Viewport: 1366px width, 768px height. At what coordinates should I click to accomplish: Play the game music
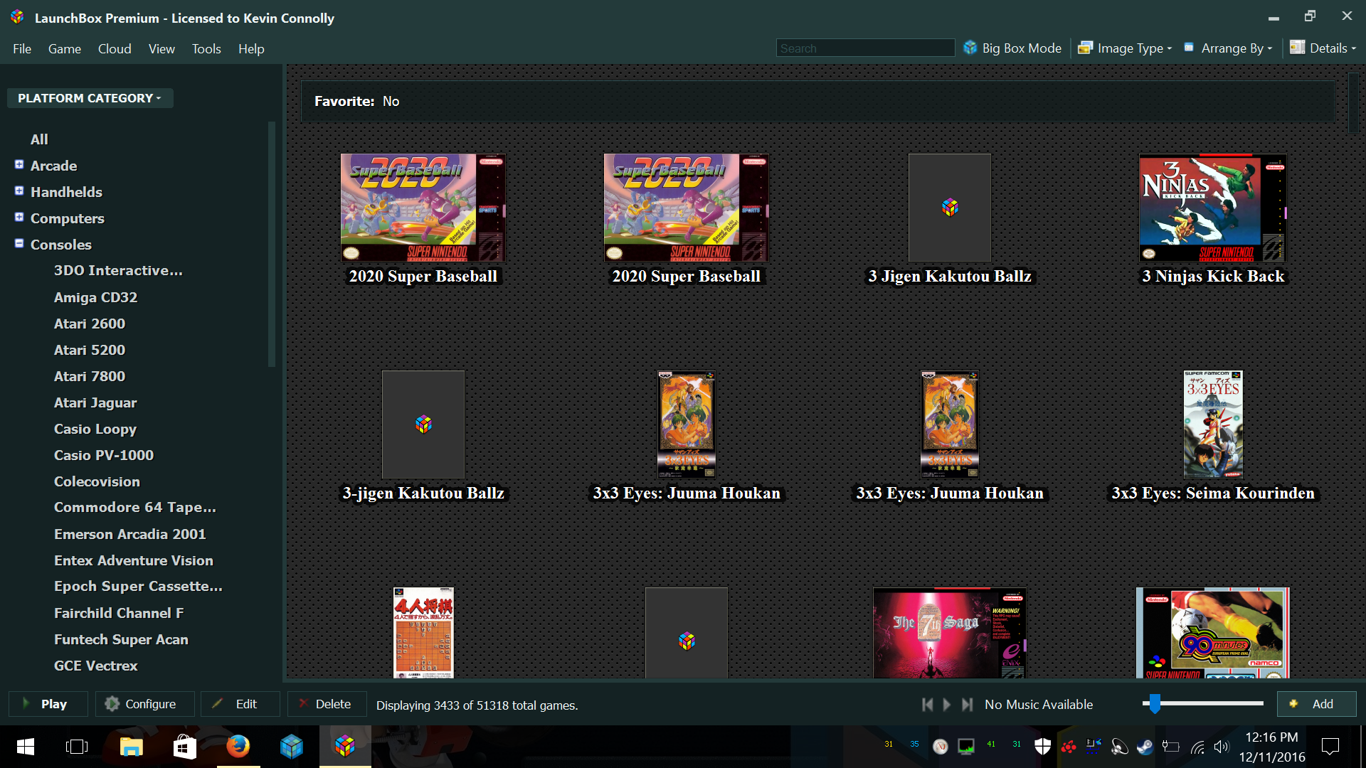pos(947,704)
